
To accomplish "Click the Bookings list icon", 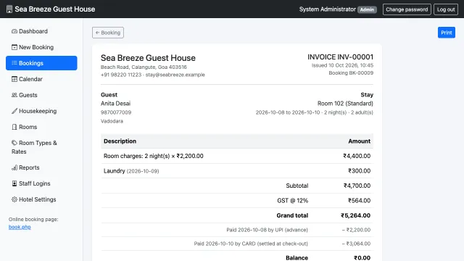I will pos(14,63).
